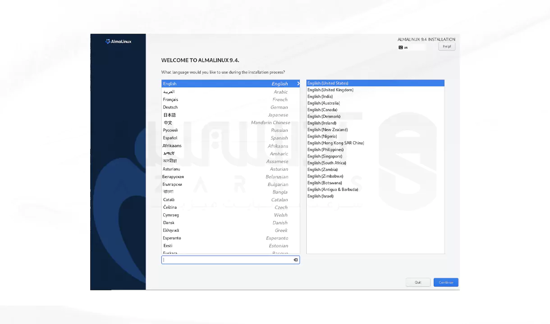550x324 pixels.
Task: Click the AlmaLinux logo in sidebar
Action: pyautogui.click(x=118, y=41)
